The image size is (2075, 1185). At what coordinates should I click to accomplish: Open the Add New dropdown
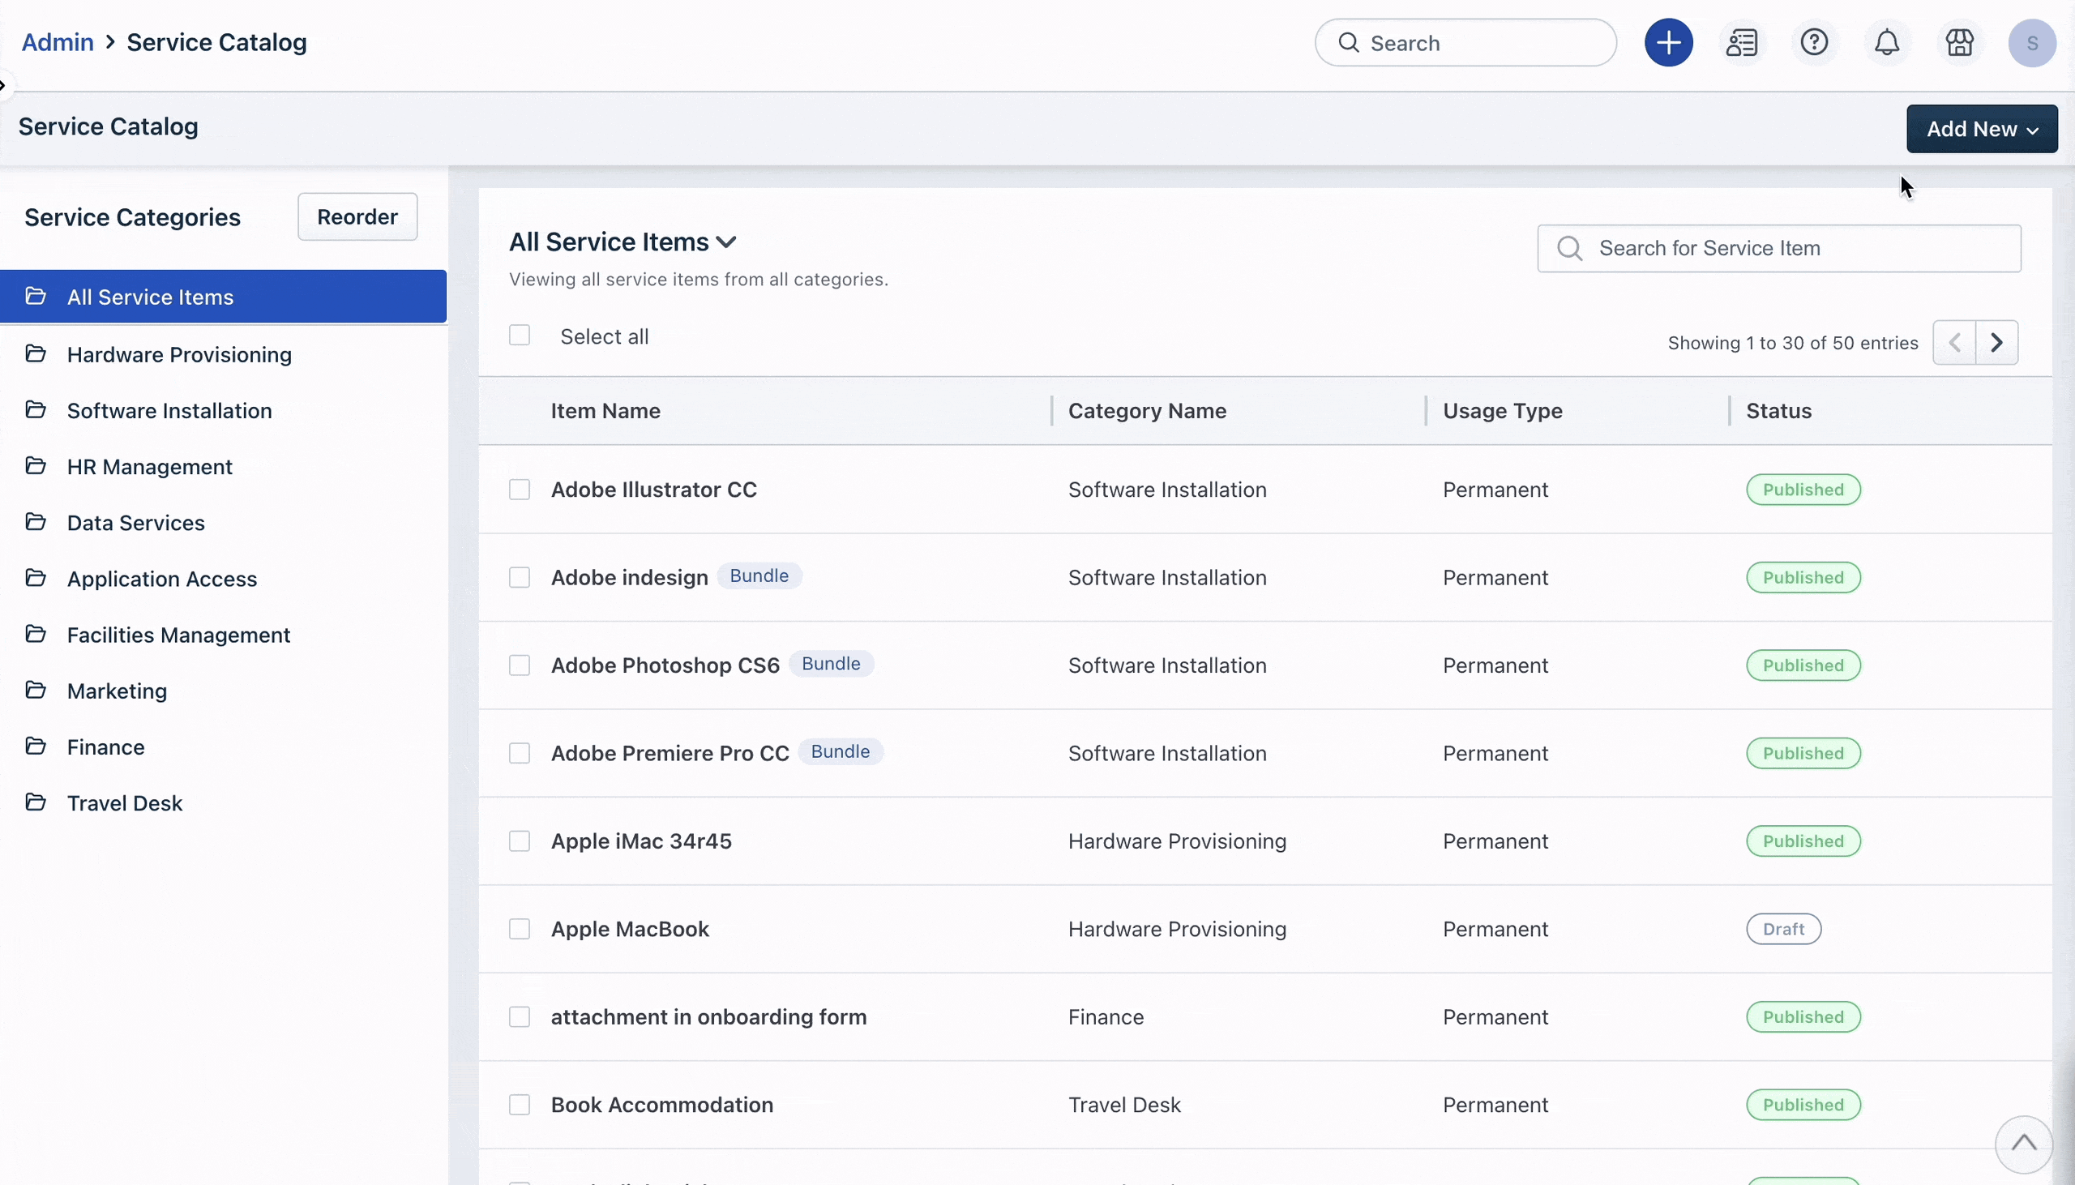coord(1982,129)
